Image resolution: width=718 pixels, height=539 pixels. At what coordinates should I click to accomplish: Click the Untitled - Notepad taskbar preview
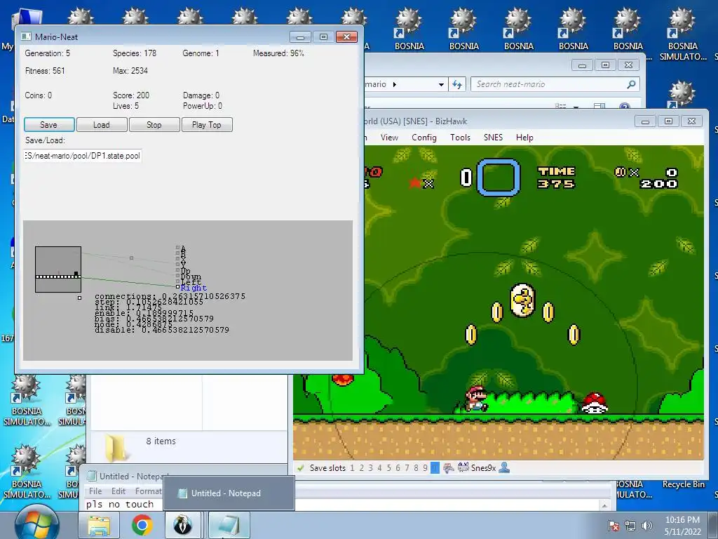pos(229,493)
